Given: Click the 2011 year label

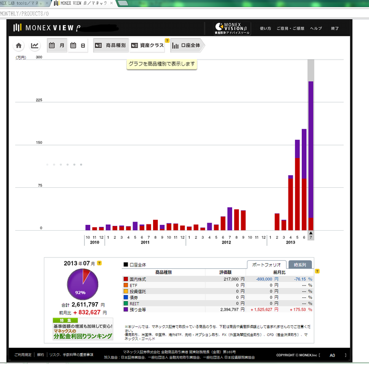Looking at the screenshot, I should [145, 242].
